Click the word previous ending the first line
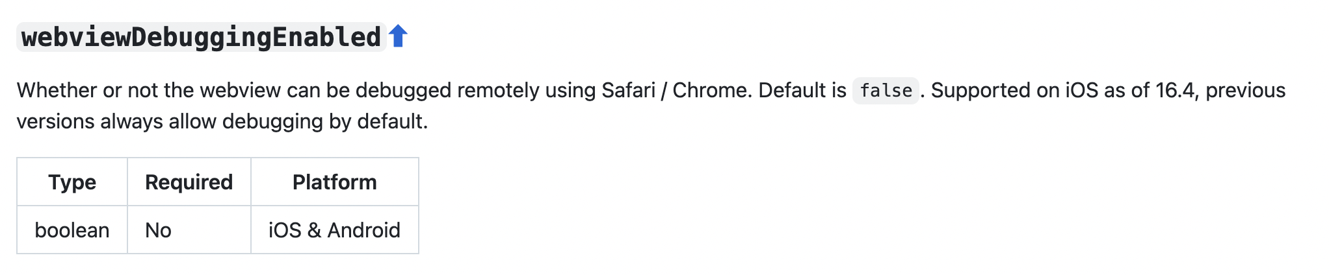This screenshot has height=275, width=1329. 1246,90
